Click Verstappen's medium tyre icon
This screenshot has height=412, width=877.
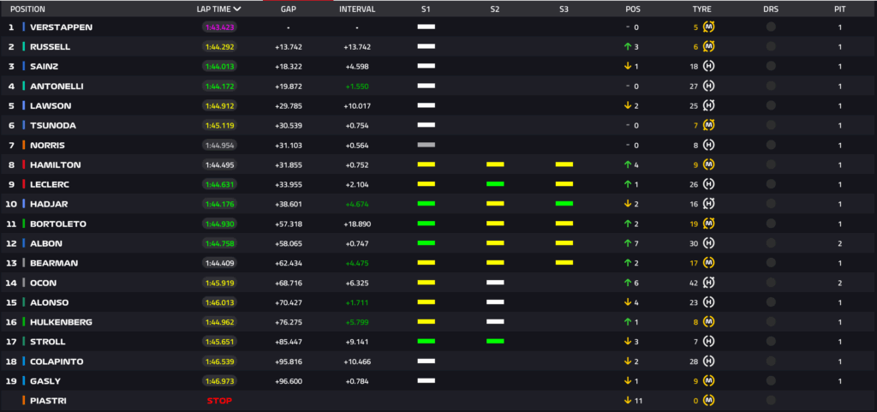tap(709, 27)
